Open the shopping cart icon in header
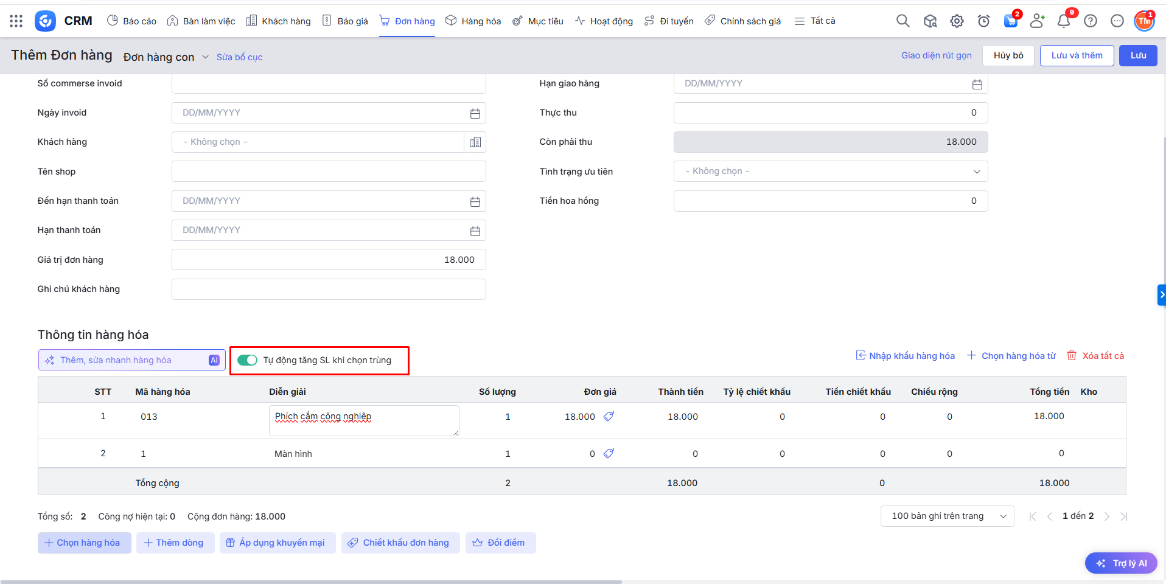1166x584 pixels. 1010,21
